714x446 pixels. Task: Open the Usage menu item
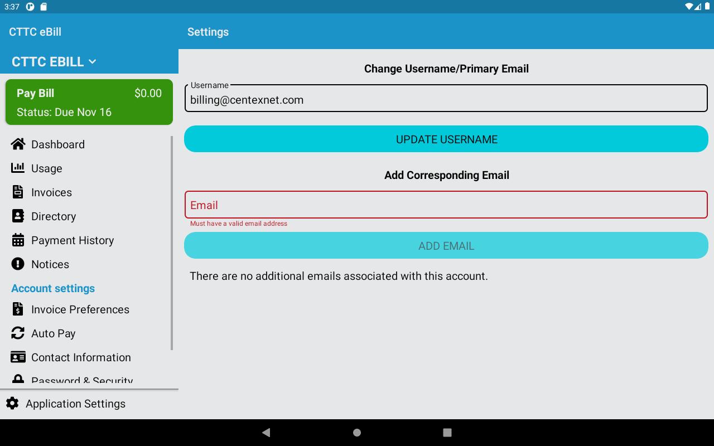click(89, 168)
